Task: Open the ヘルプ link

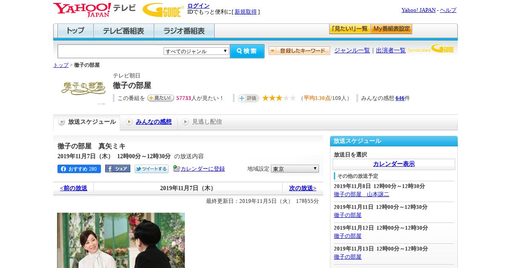Action: [x=448, y=10]
